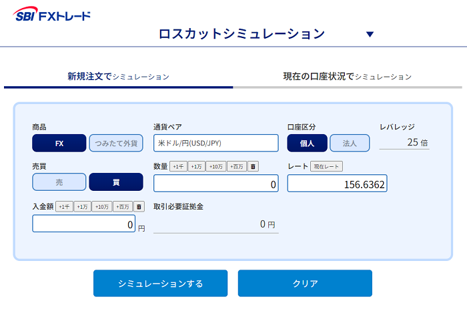
Task: Open the 通貨ペア USD/JPY combo box
Action: click(215, 143)
